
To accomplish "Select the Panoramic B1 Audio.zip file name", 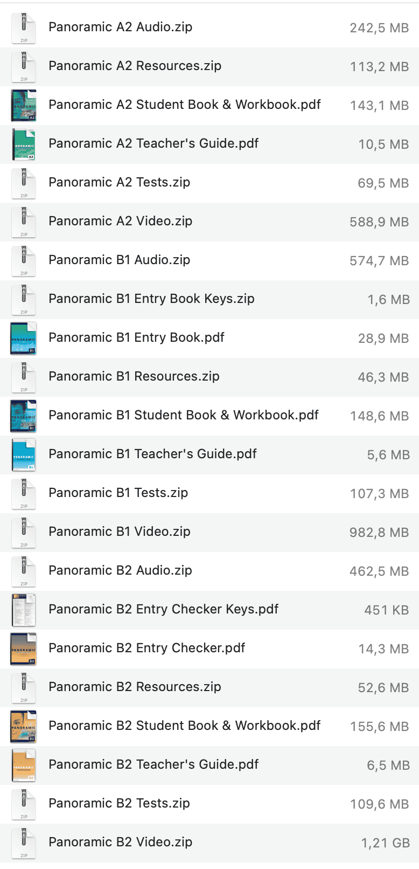I will coord(119,260).
